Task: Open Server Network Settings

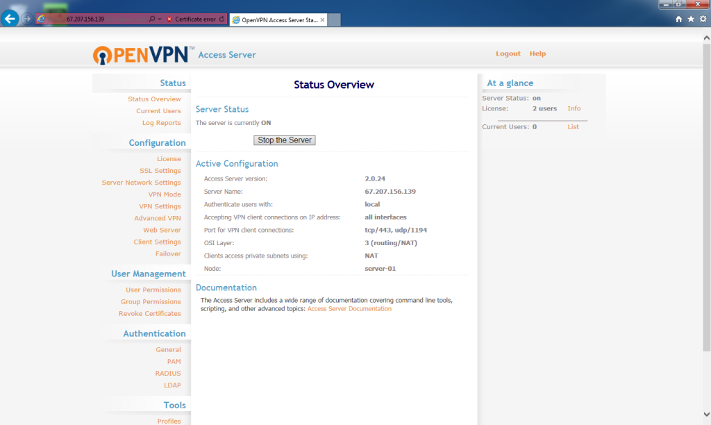Action: (141, 183)
